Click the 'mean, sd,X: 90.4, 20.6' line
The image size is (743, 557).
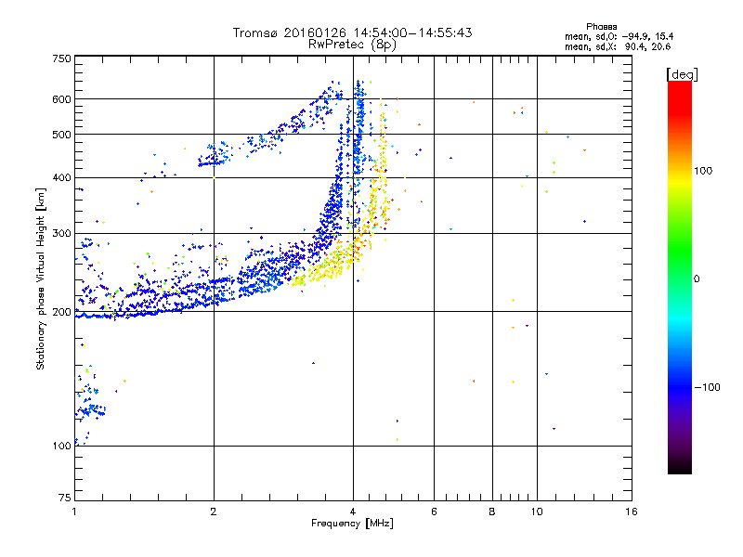click(618, 47)
